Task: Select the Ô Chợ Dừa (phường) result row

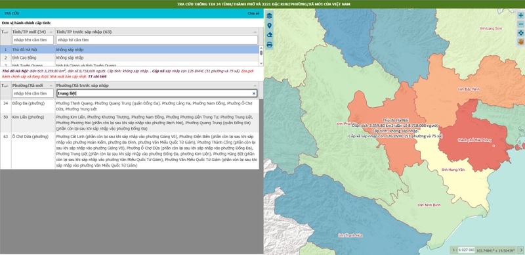Action: point(129,151)
